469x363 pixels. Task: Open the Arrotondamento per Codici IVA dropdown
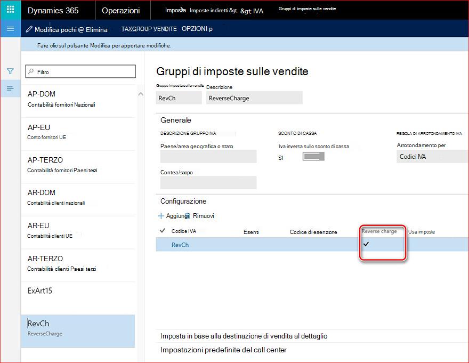tap(432, 157)
